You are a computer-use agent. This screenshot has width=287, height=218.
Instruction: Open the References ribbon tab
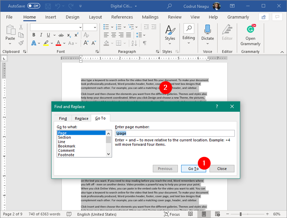[122, 17]
